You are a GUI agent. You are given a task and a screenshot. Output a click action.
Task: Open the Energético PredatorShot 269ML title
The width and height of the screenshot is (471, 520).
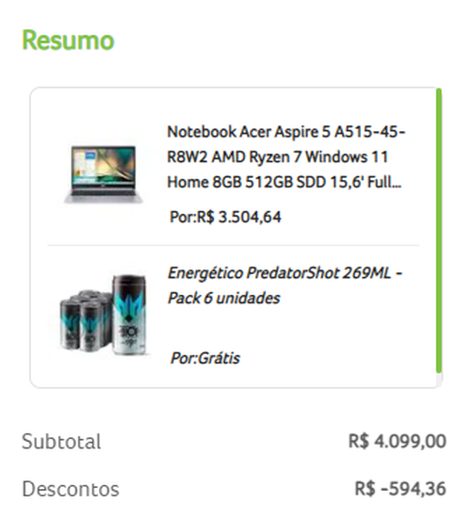coord(284,273)
